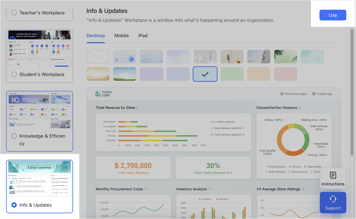Click the vertical scrollbar on the right
Viewport: 356px width, 219px height.
tap(352, 92)
